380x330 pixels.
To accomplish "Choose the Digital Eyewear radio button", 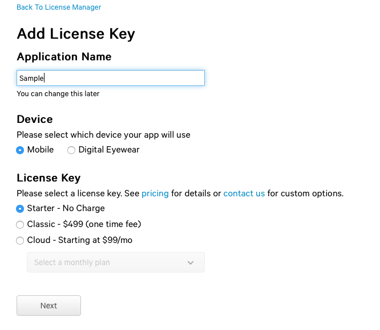I will (x=71, y=150).
